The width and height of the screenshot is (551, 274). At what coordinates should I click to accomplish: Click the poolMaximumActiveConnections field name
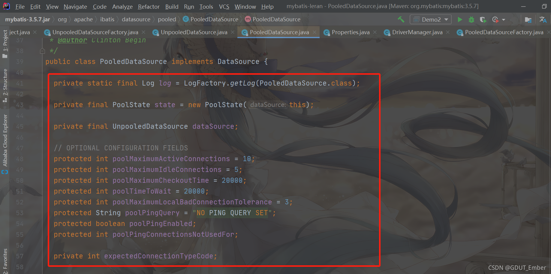click(171, 159)
